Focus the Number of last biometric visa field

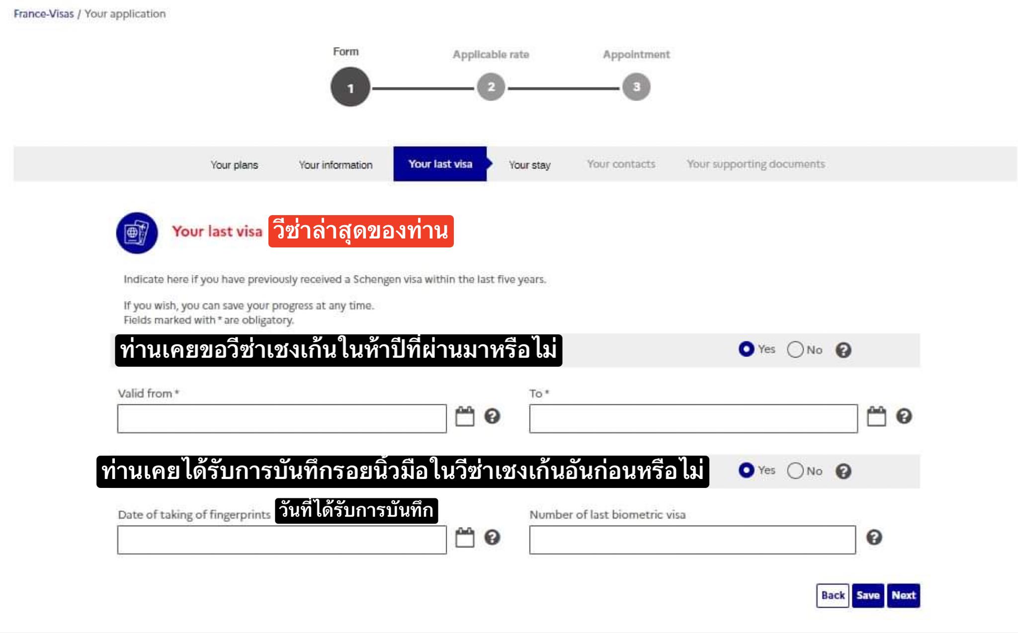click(692, 540)
